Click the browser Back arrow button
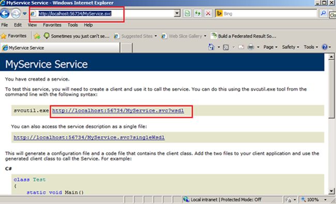 5,14
